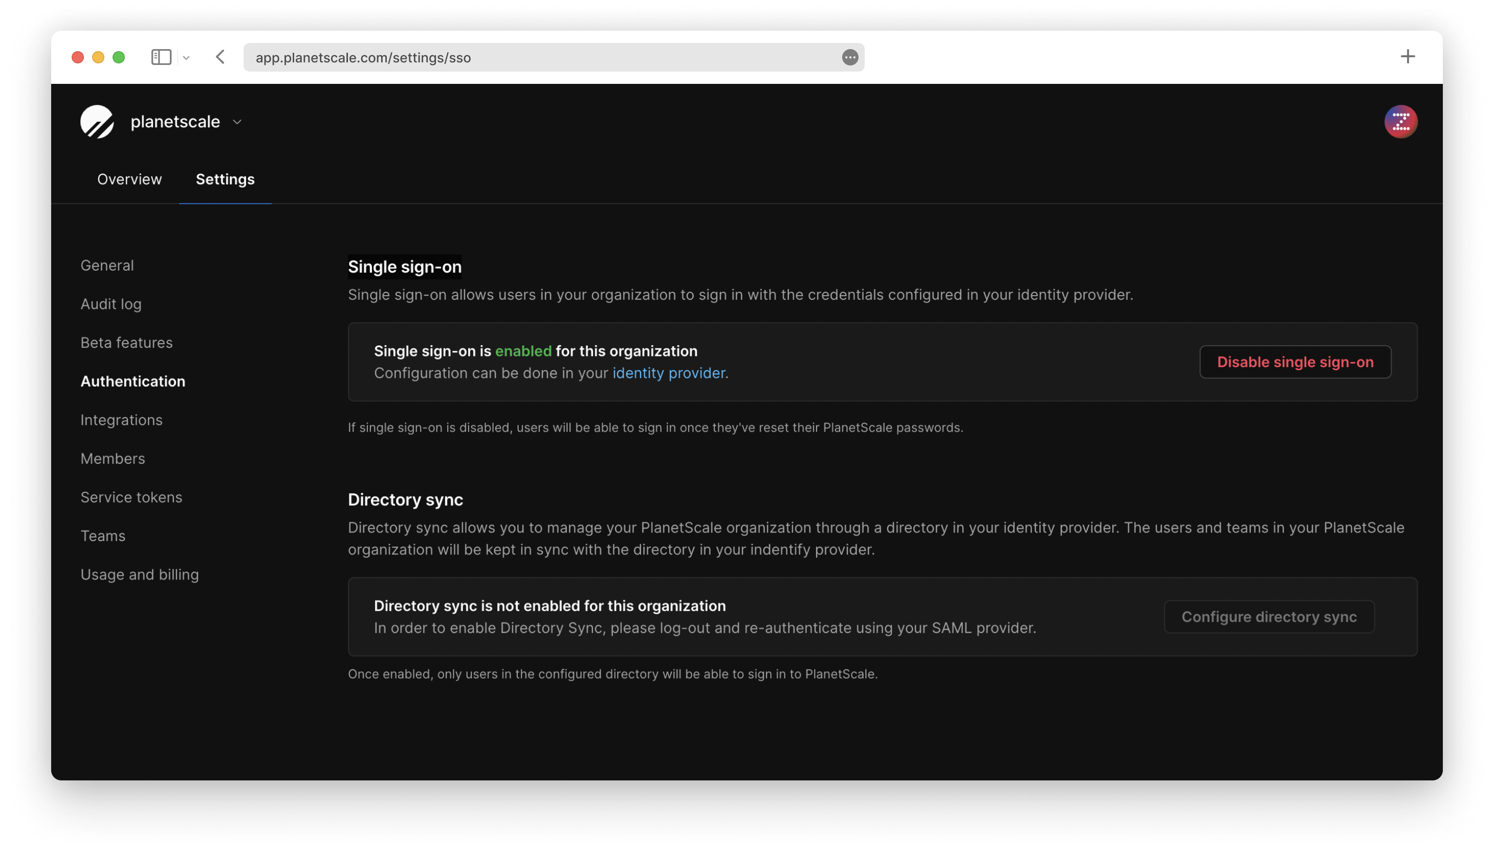The height and width of the screenshot is (852, 1494).
Task: Click the Single sign-on heading
Action: (x=405, y=267)
